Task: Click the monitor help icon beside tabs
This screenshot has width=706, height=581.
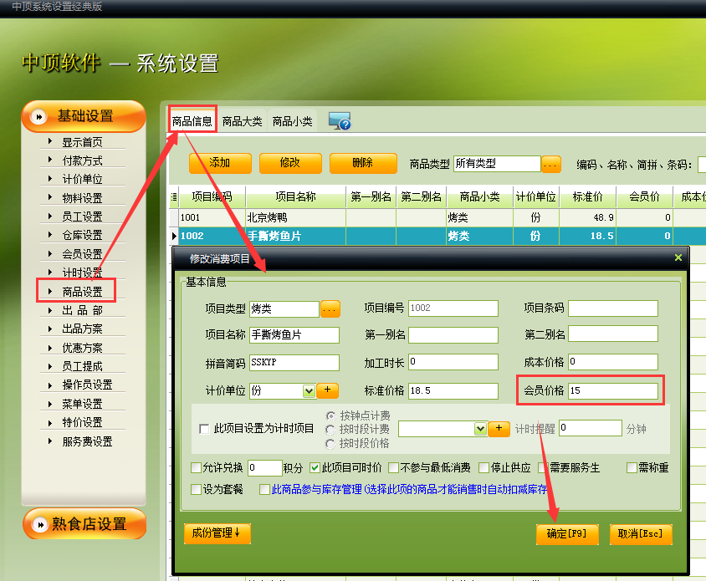Action: point(339,121)
